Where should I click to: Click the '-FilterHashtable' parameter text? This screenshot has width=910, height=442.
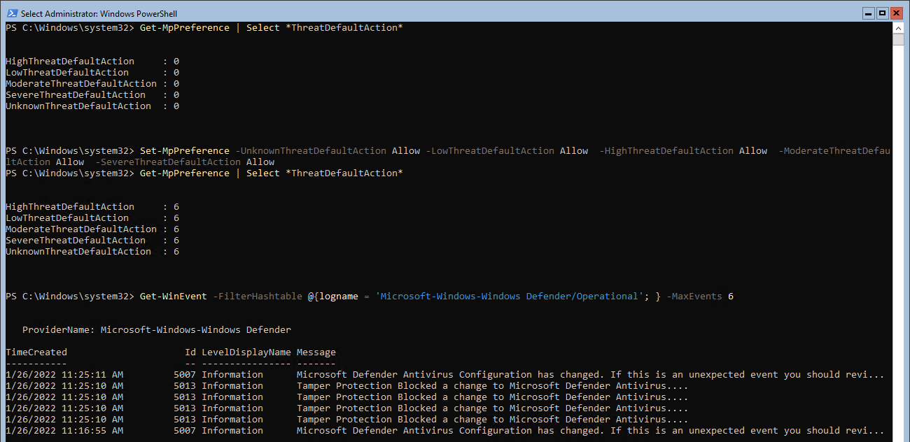pos(258,297)
